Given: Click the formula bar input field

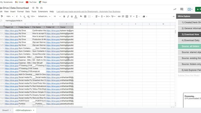Looking at the screenshot, I should (90, 21).
